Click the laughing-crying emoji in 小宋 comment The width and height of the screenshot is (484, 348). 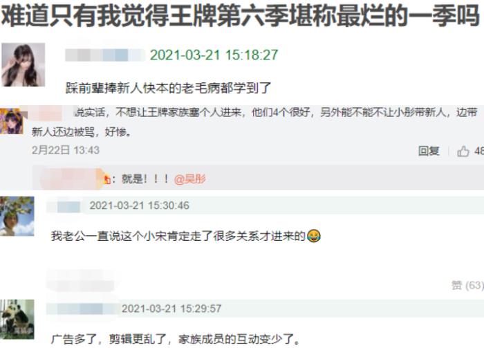tap(314, 236)
